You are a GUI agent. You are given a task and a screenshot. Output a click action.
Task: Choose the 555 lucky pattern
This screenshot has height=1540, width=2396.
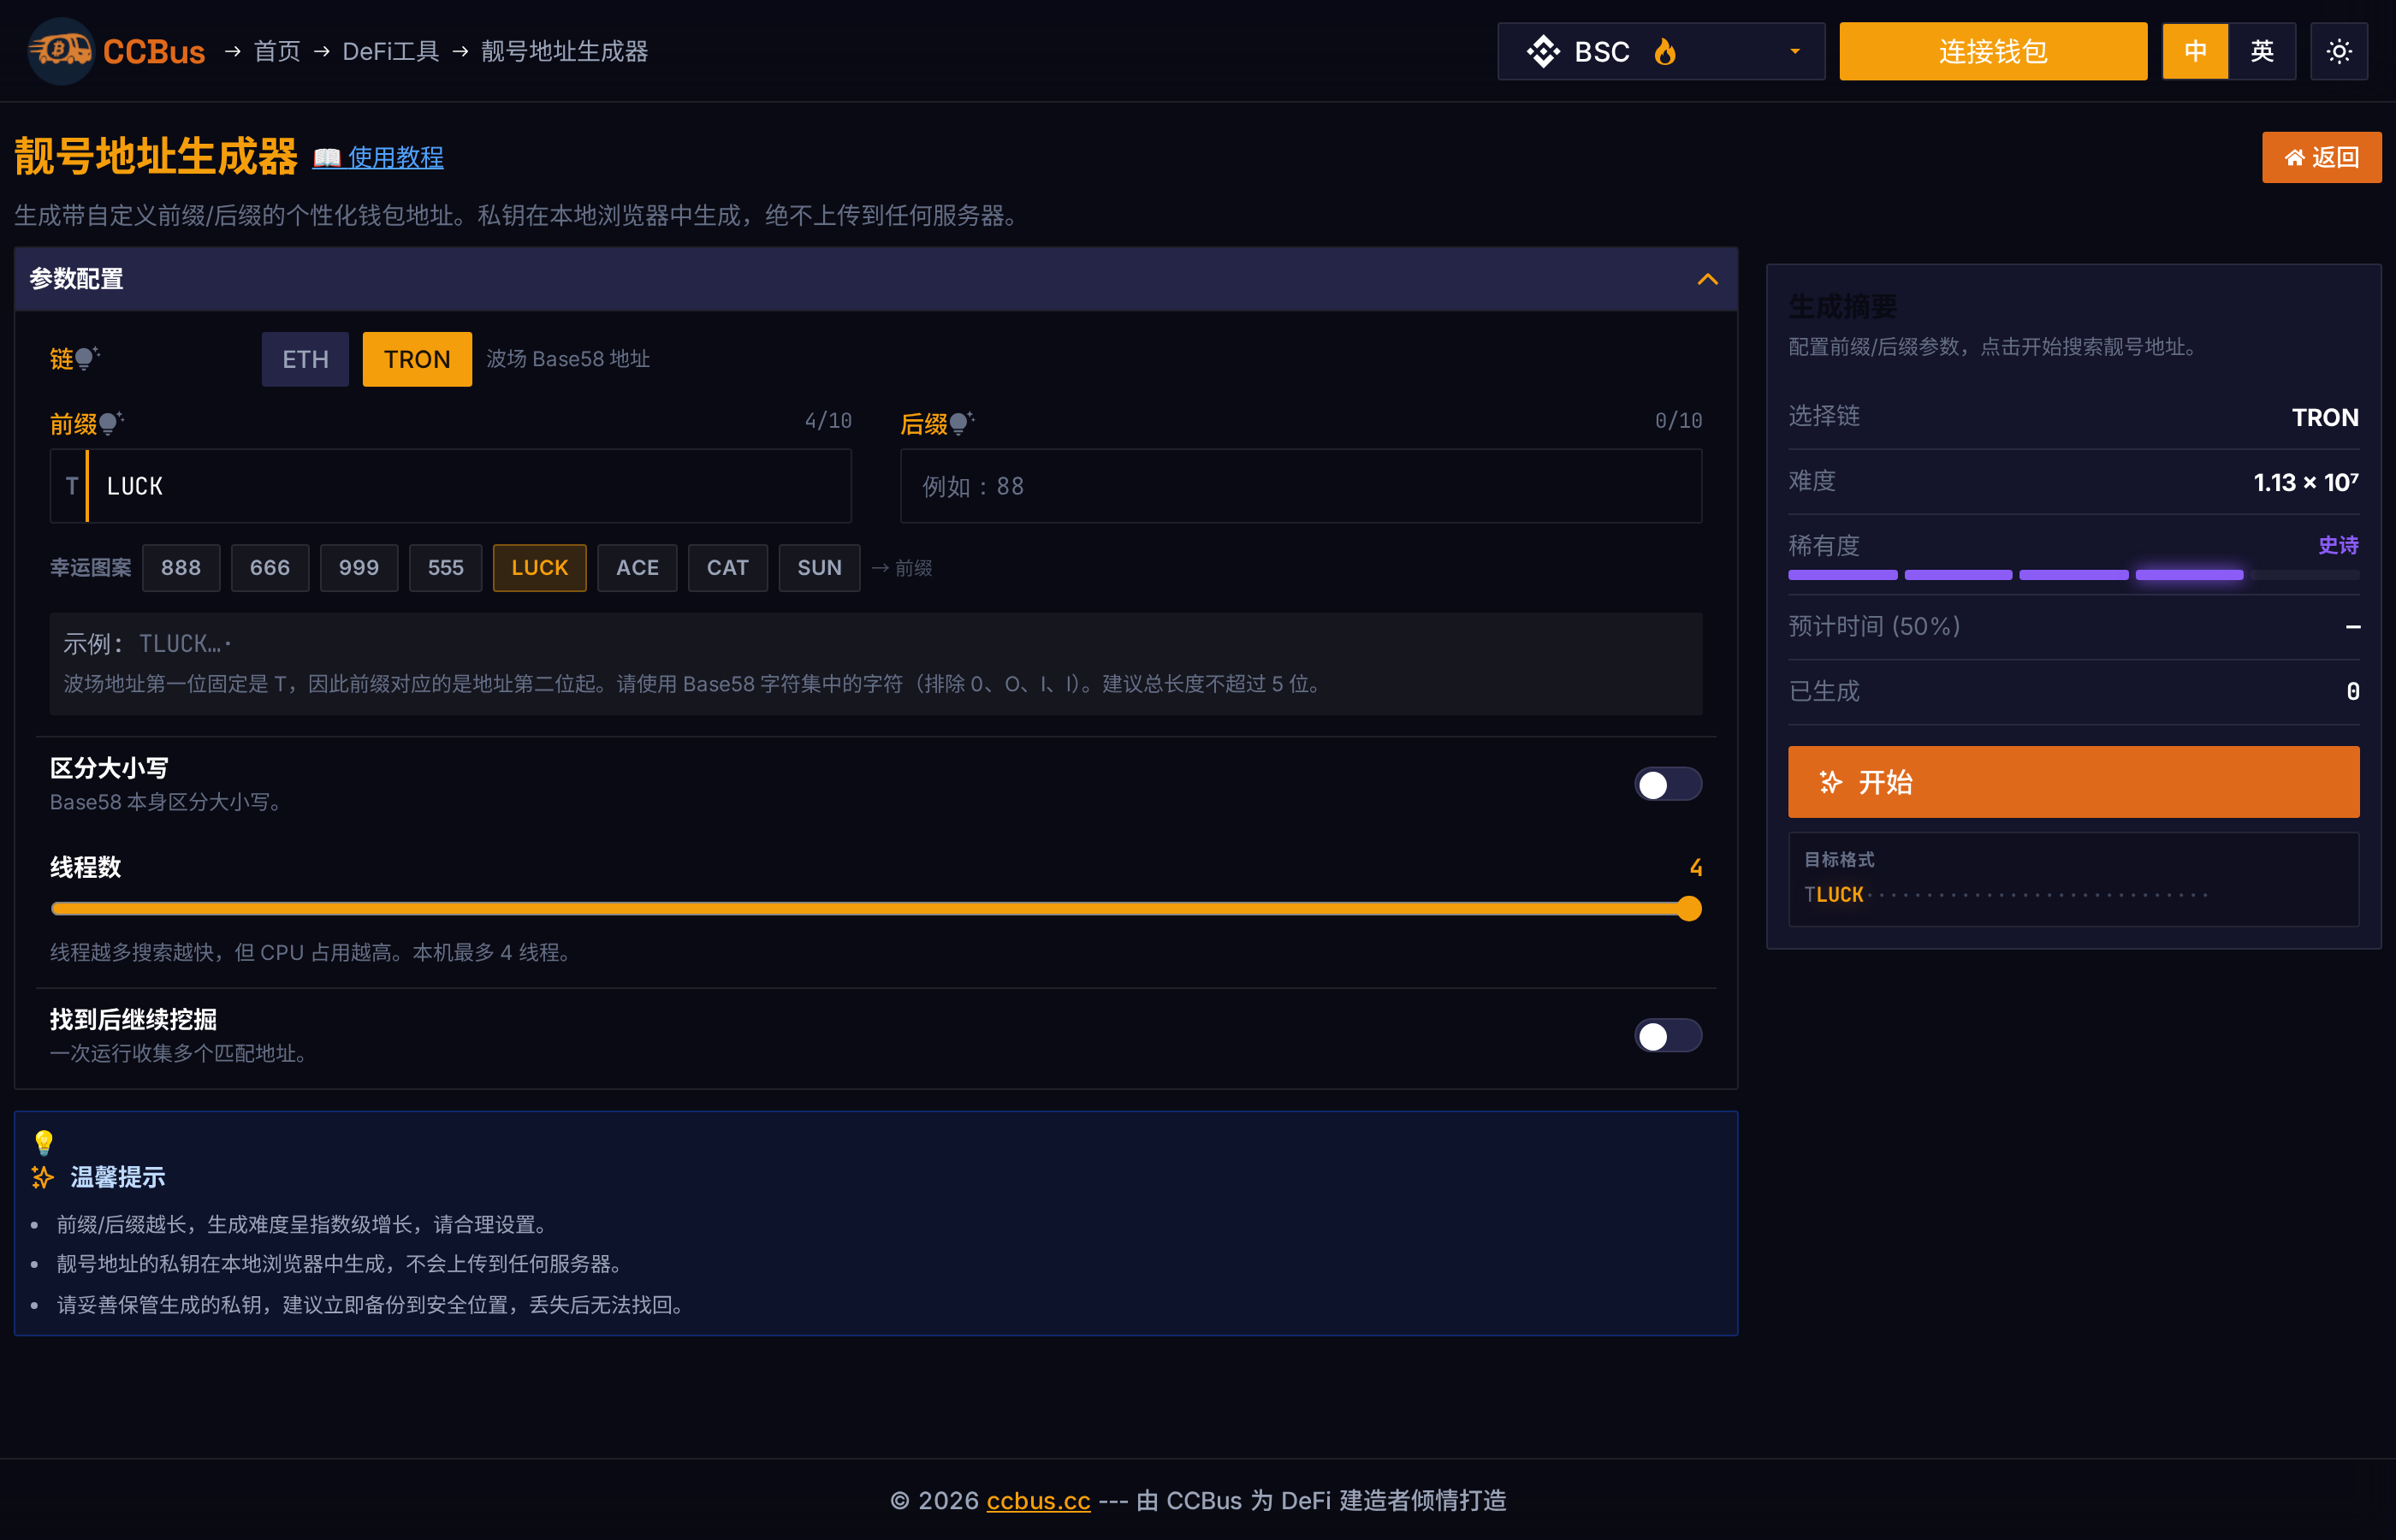coord(446,568)
